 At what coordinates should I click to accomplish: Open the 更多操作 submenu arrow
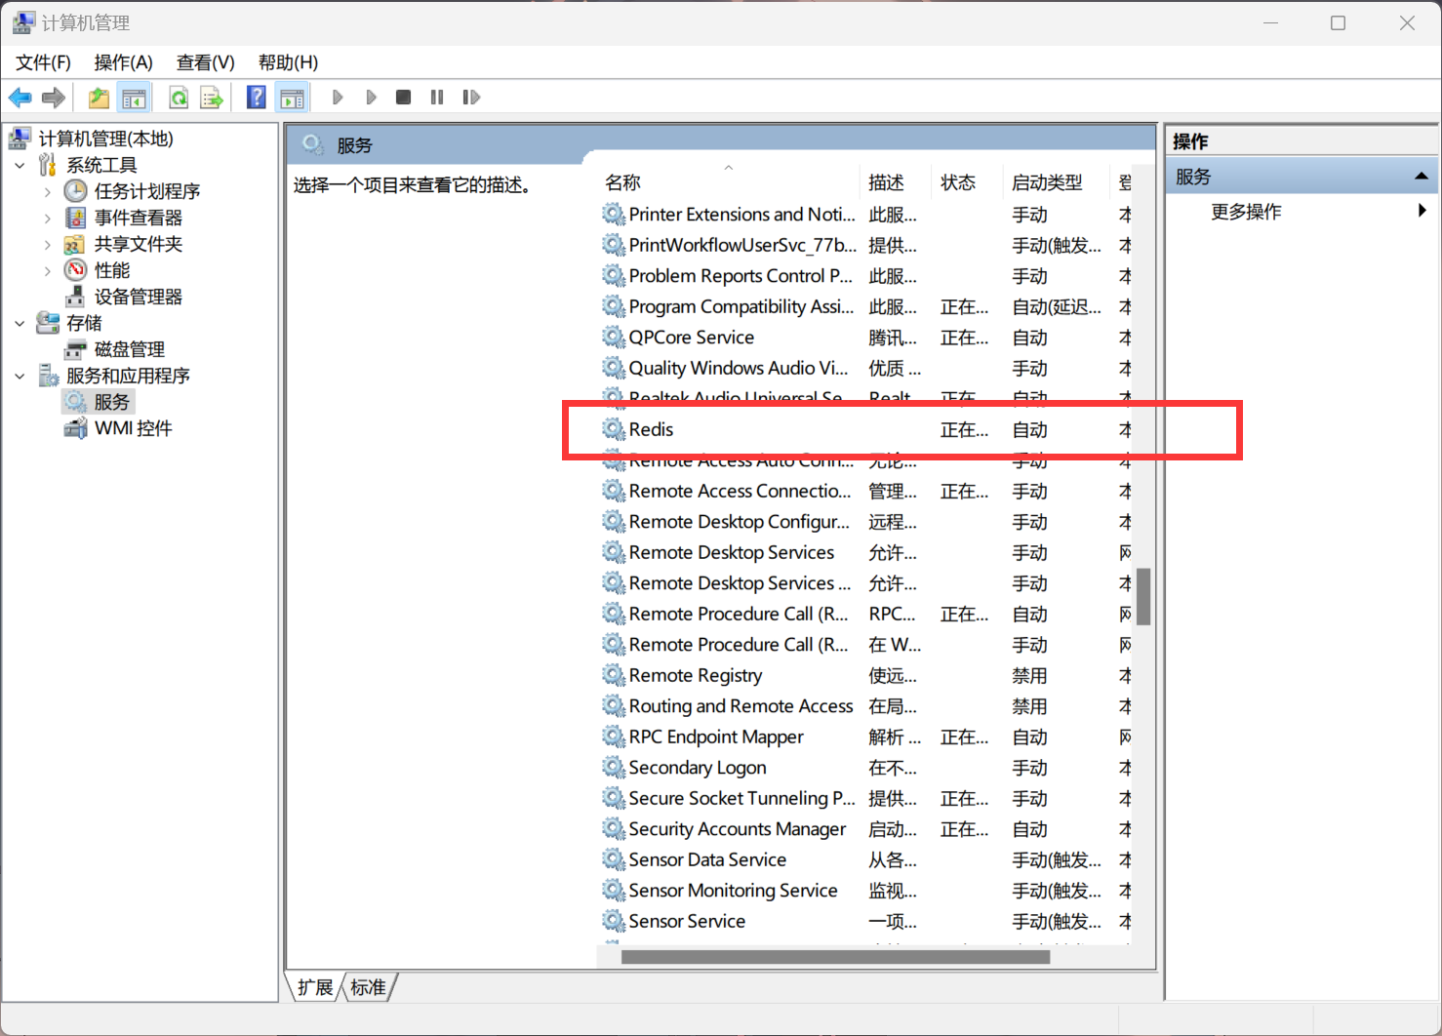coord(1422,211)
